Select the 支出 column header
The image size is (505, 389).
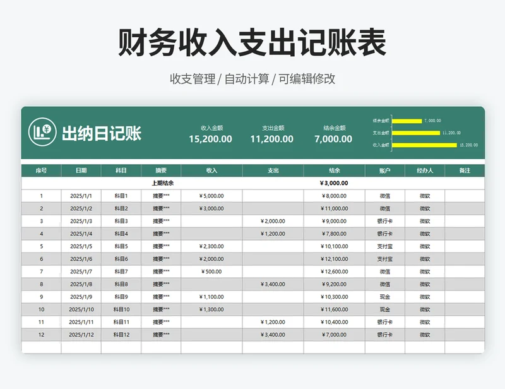click(273, 171)
